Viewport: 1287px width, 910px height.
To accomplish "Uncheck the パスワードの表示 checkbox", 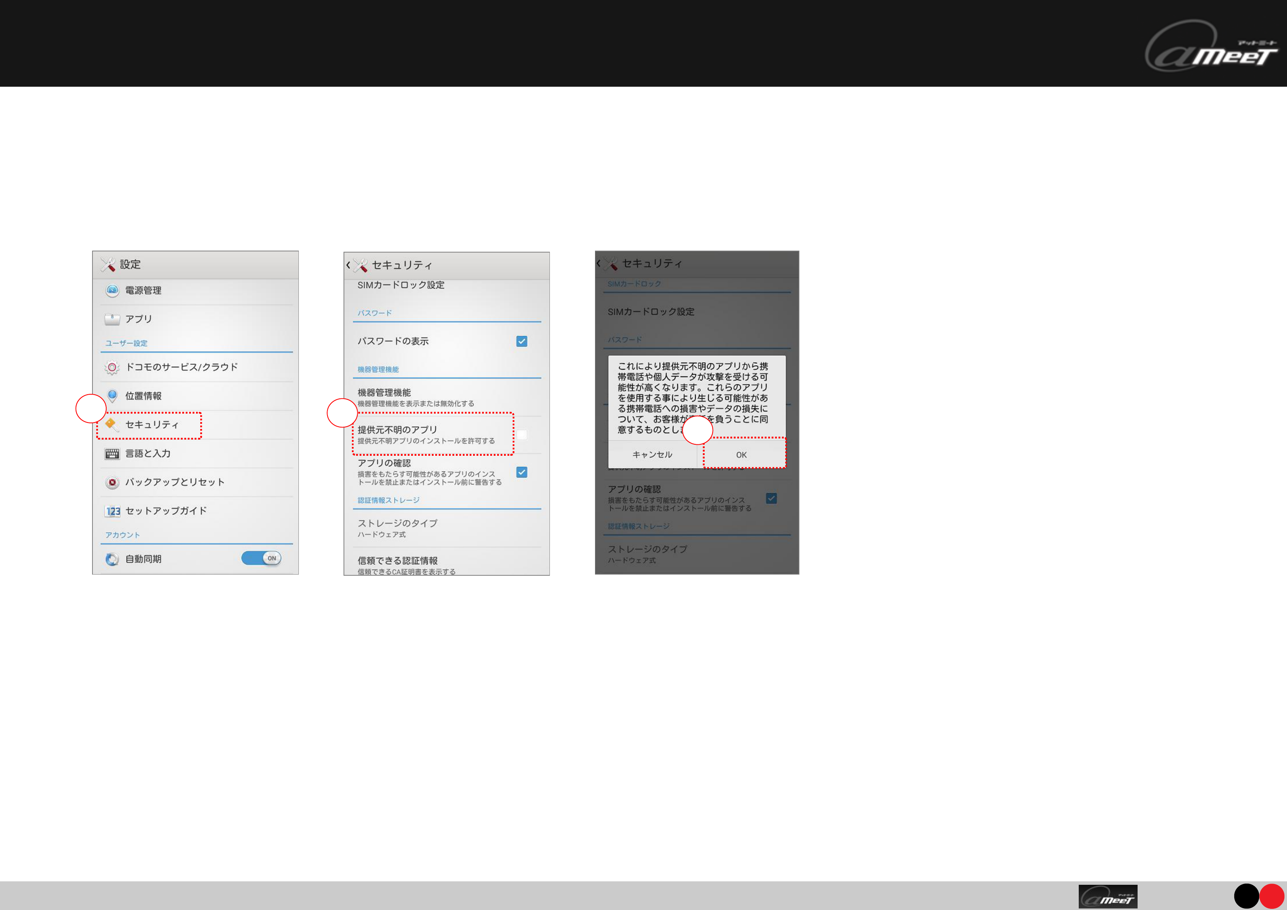I will [x=521, y=341].
